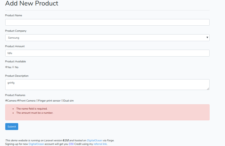Open the Product Company dropdown showing Samsung
Image resolution: width=225 pixels, height=146 pixels.
point(107,38)
